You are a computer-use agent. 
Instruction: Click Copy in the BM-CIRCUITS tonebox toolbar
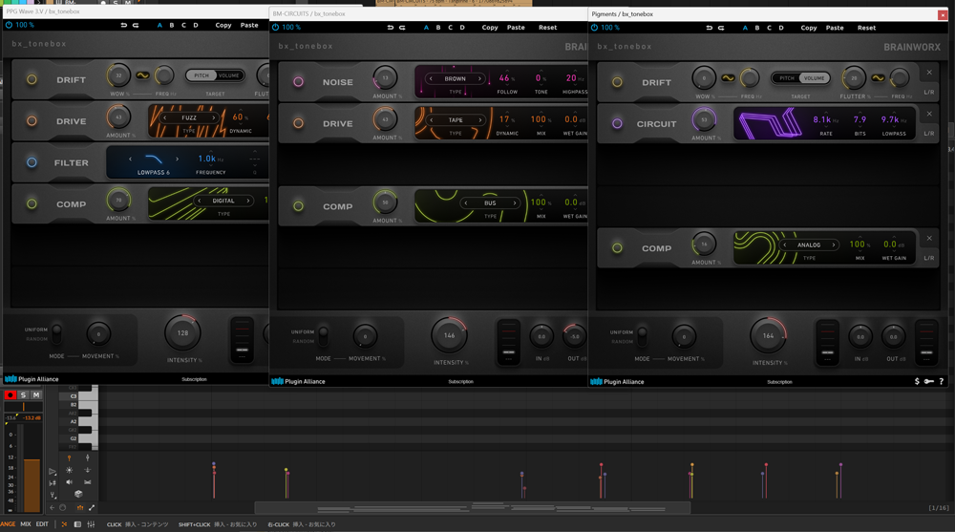tap(489, 28)
